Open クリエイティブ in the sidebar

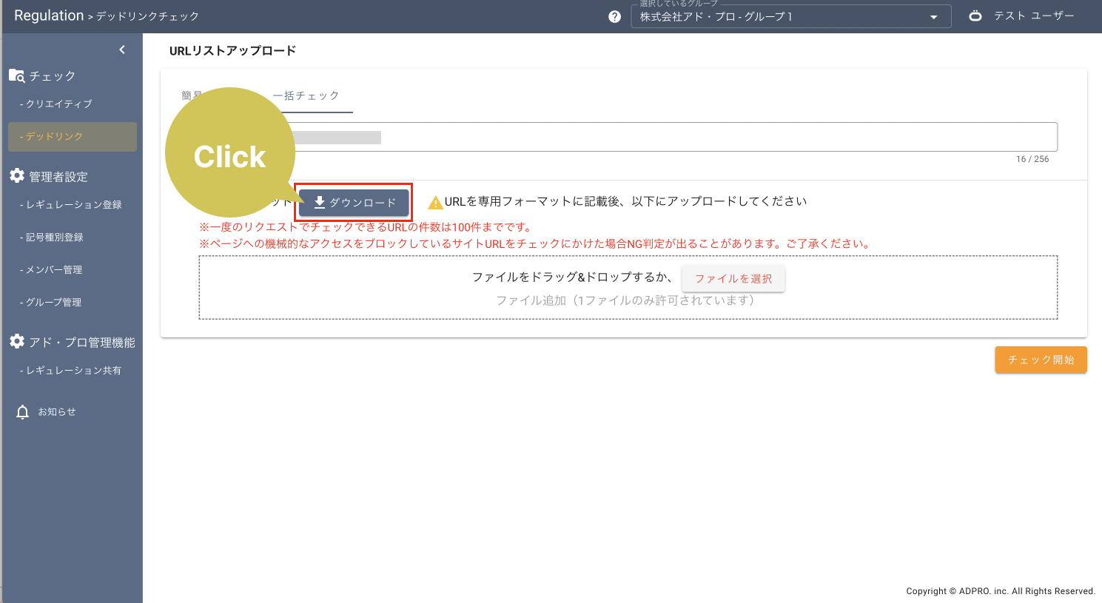[59, 104]
